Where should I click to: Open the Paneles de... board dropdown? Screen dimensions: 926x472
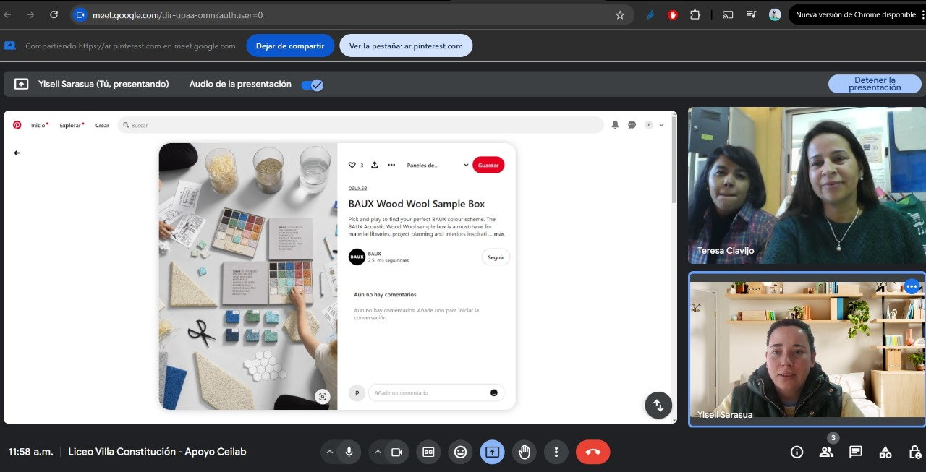(438, 165)
